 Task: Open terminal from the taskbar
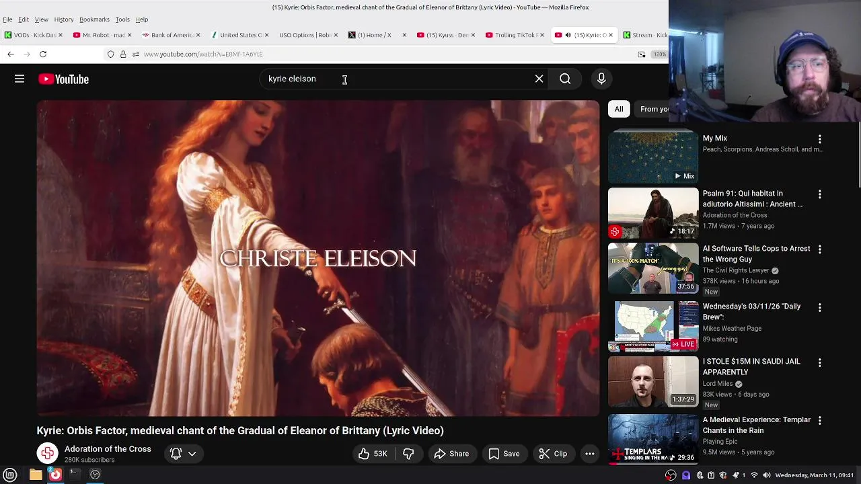click(x=75, y=475)
